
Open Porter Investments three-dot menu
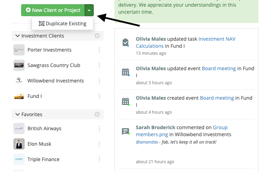pos(99,50)
